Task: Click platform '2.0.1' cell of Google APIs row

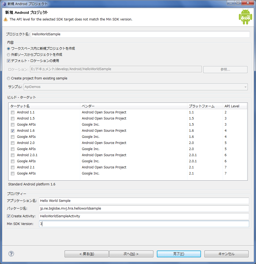Action: tap(193, 161)
